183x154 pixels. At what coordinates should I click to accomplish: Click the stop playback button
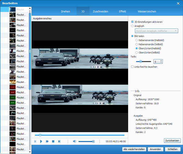tap(53, 141)
